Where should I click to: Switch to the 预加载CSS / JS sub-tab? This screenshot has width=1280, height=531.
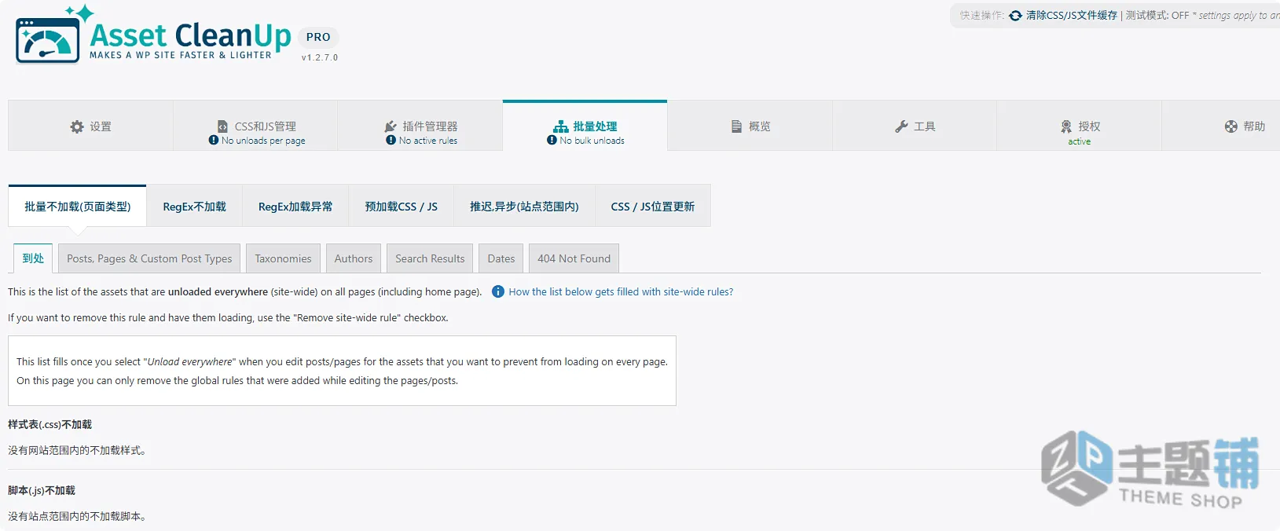point(402,207)
